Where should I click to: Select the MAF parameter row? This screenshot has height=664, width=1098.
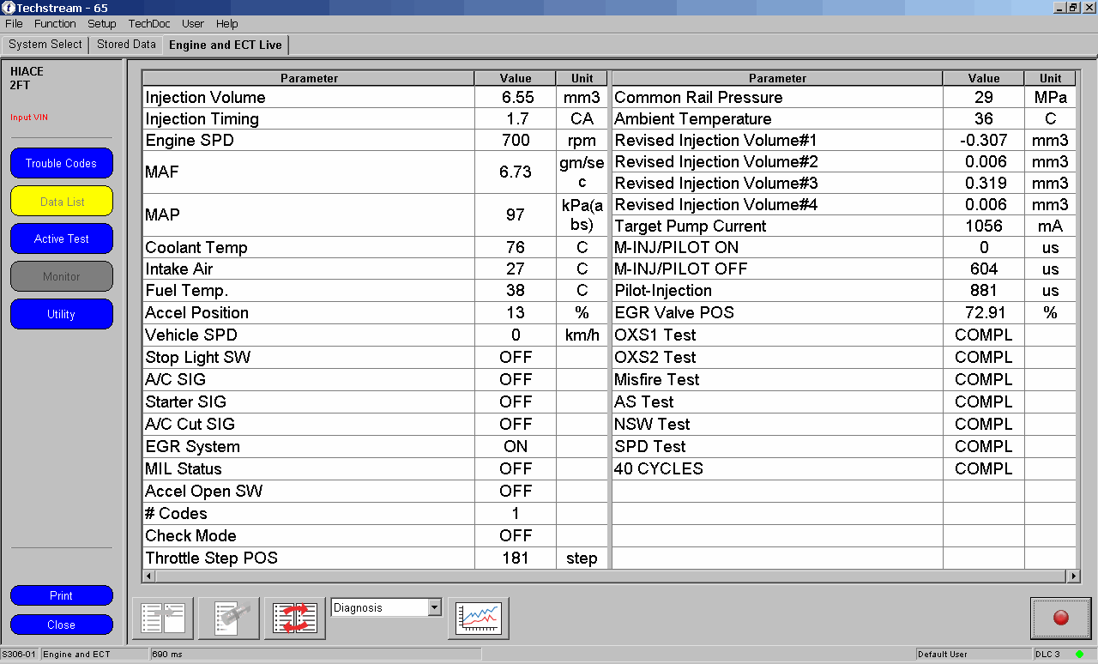click(x=375, y=172)
